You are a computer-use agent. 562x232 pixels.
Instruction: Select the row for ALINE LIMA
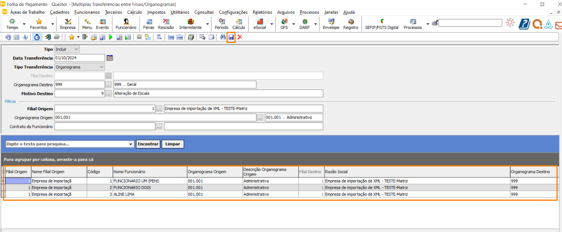click(x=281, y=194)
